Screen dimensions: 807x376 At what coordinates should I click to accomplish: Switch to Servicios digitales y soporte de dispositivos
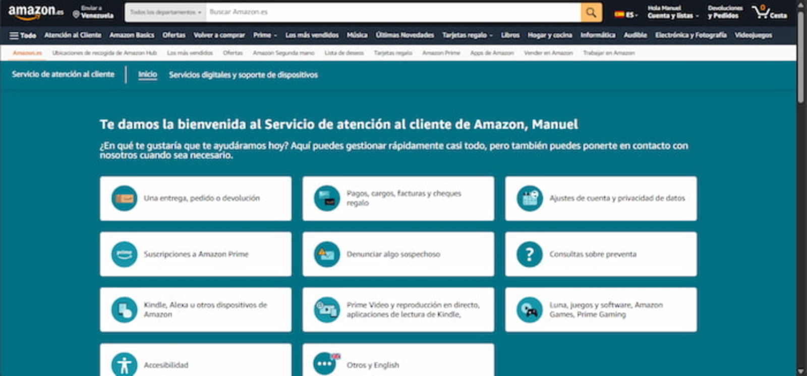[x=243, y=75]
